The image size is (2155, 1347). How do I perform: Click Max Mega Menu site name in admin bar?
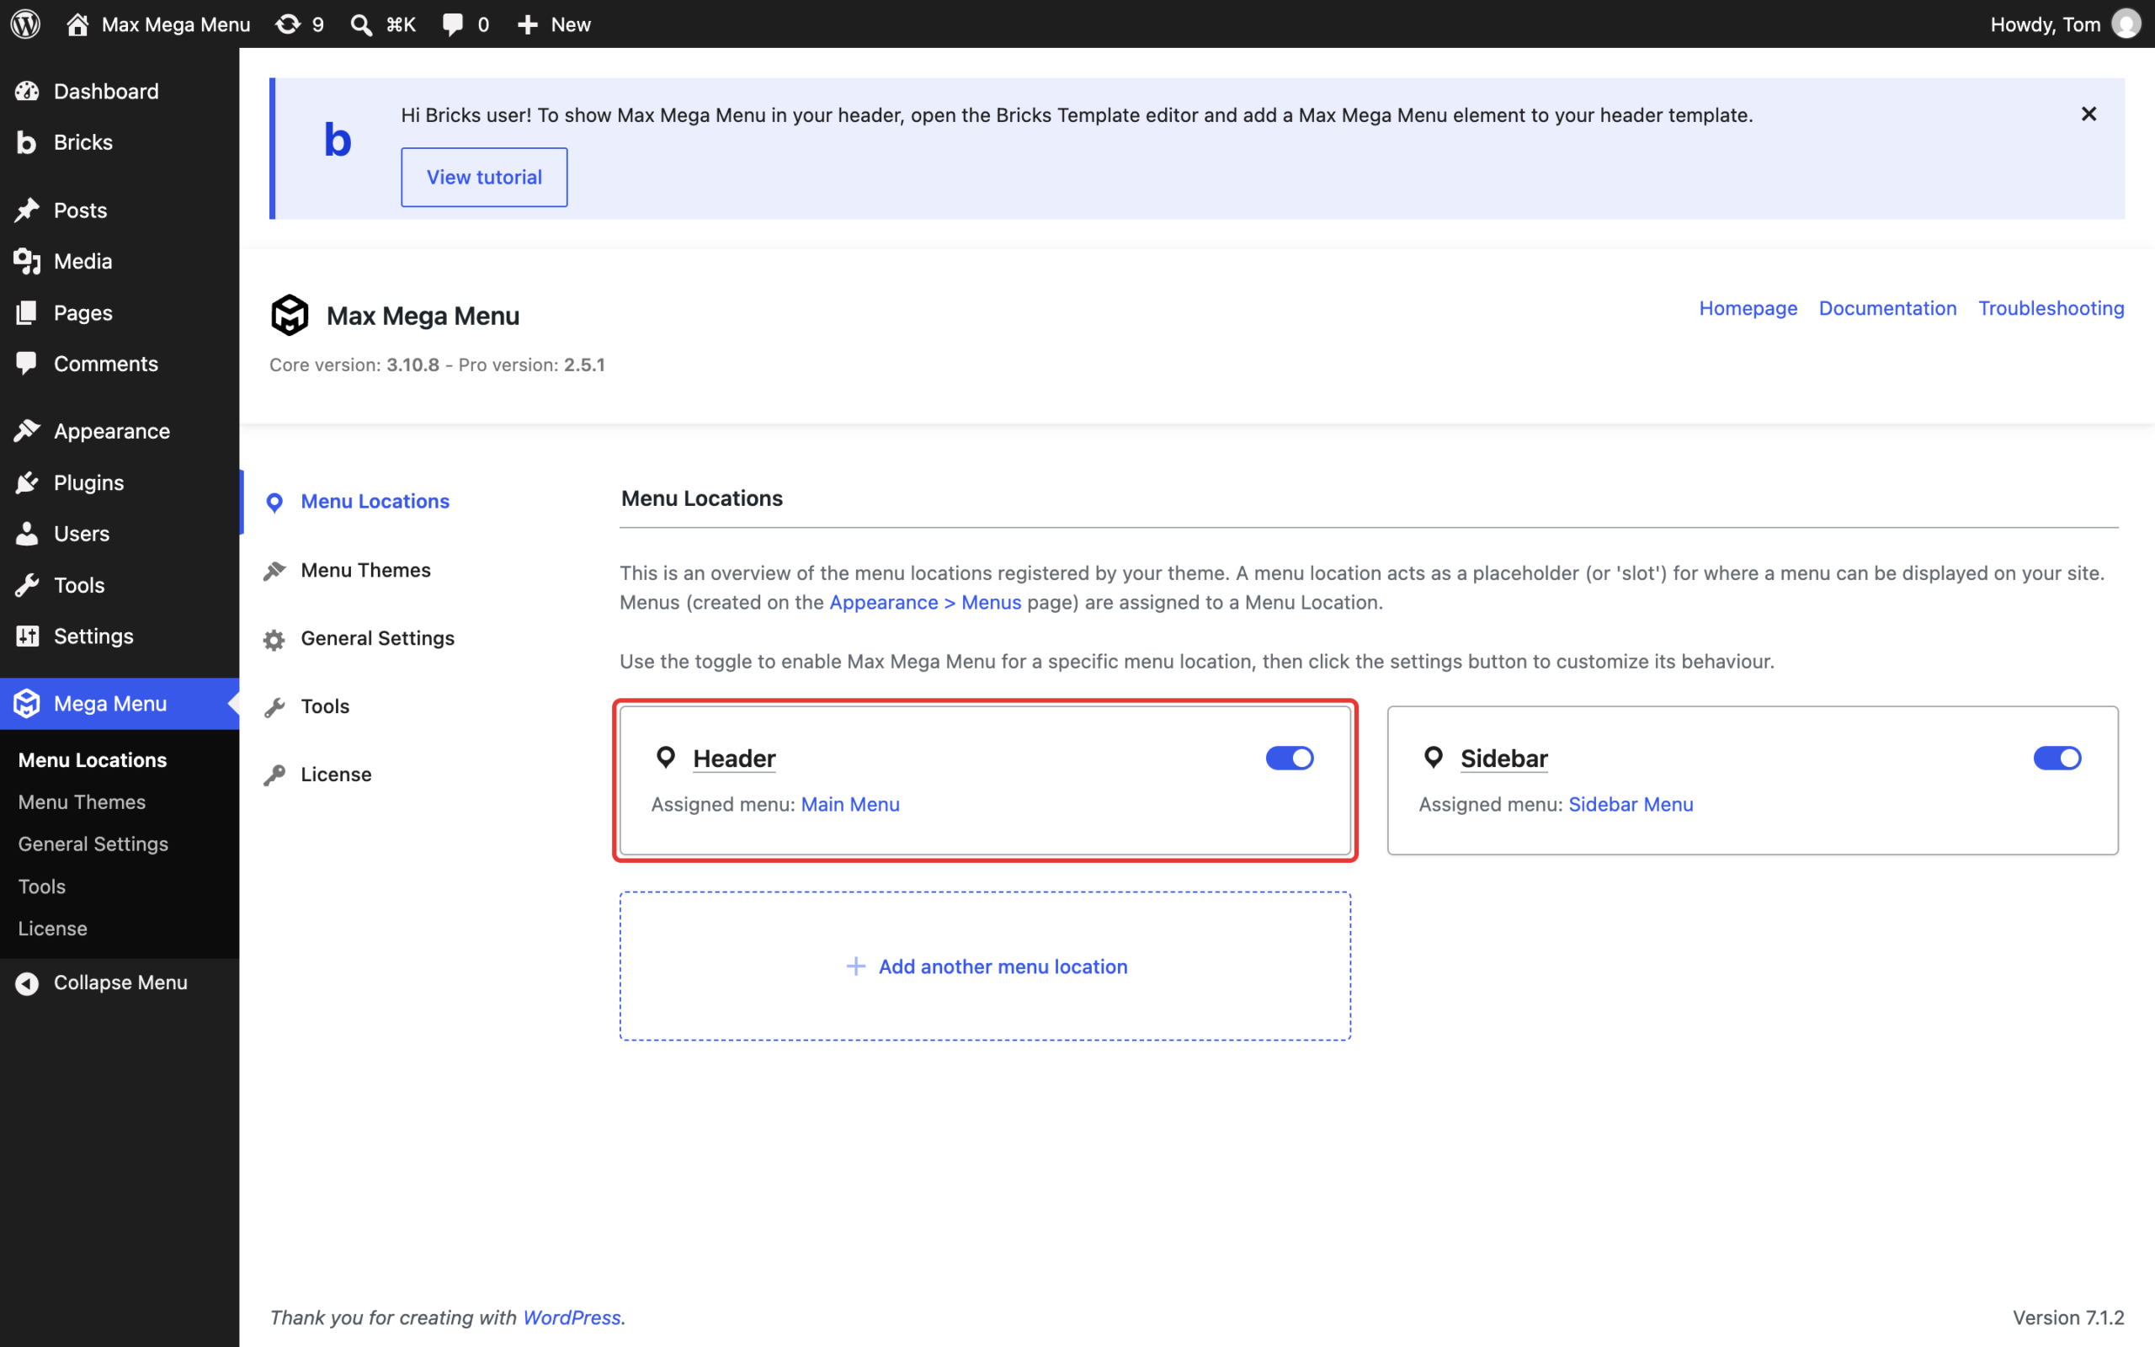[175, 24]
